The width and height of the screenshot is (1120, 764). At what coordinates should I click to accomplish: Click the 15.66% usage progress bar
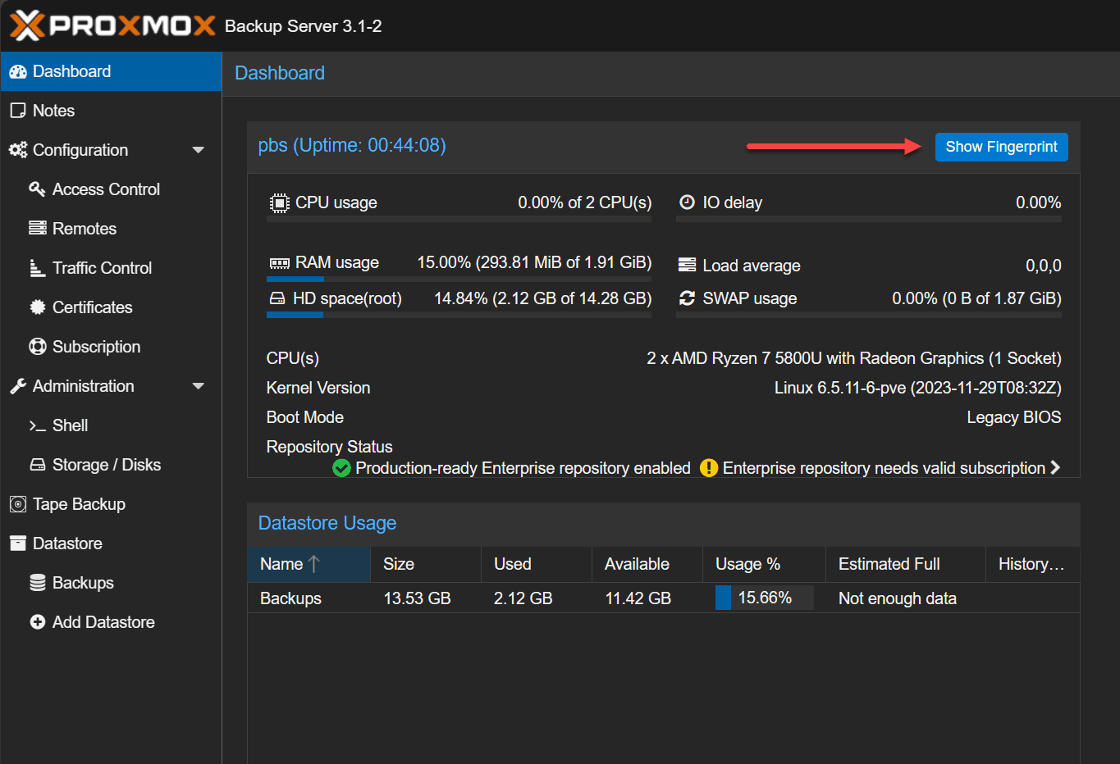pos(764,598)
